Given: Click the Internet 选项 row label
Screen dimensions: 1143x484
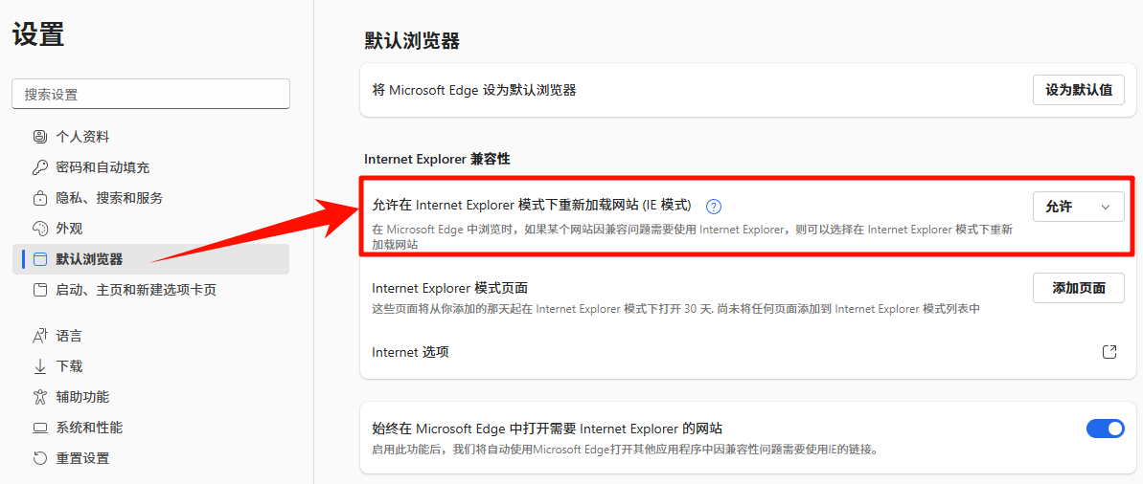Looking at the screenshot, I should click(x=410, y=352).
